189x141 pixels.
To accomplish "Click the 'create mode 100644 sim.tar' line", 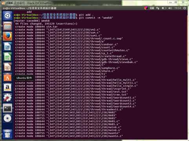I will click(36, 27).
